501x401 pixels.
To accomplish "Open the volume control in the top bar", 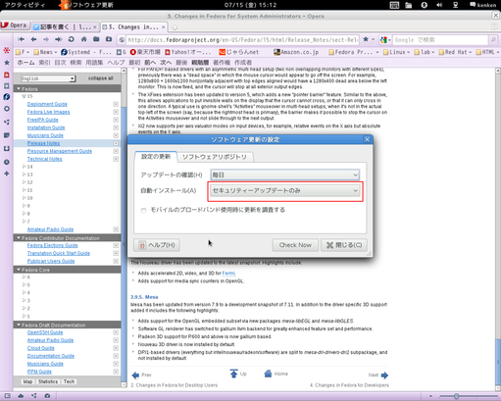I will (x=439, y=5).
